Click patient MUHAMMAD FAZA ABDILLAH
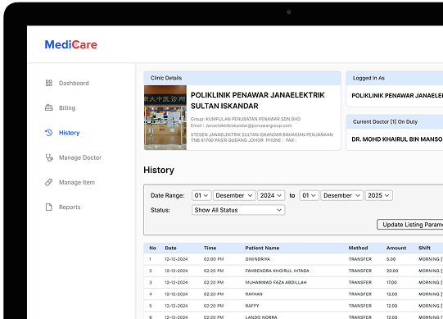This screenshot has height=319, width=443. [276, 282]
